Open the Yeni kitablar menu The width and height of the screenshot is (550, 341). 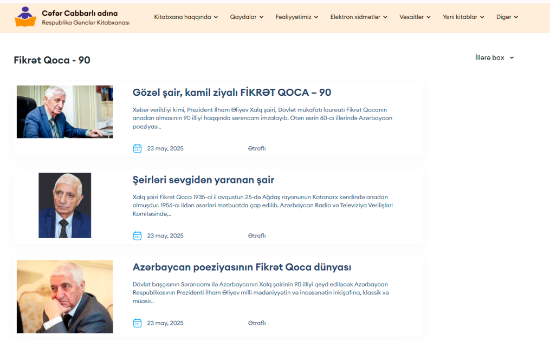click(x=463, y=17)
